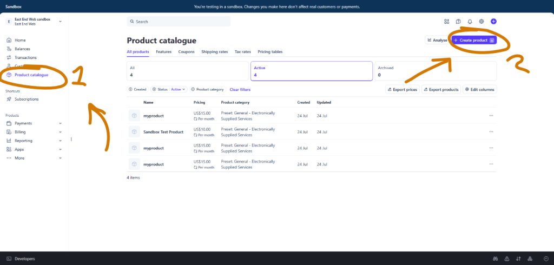
Task: Open the Sandbox Test Product row name
Action: (163, 132)
